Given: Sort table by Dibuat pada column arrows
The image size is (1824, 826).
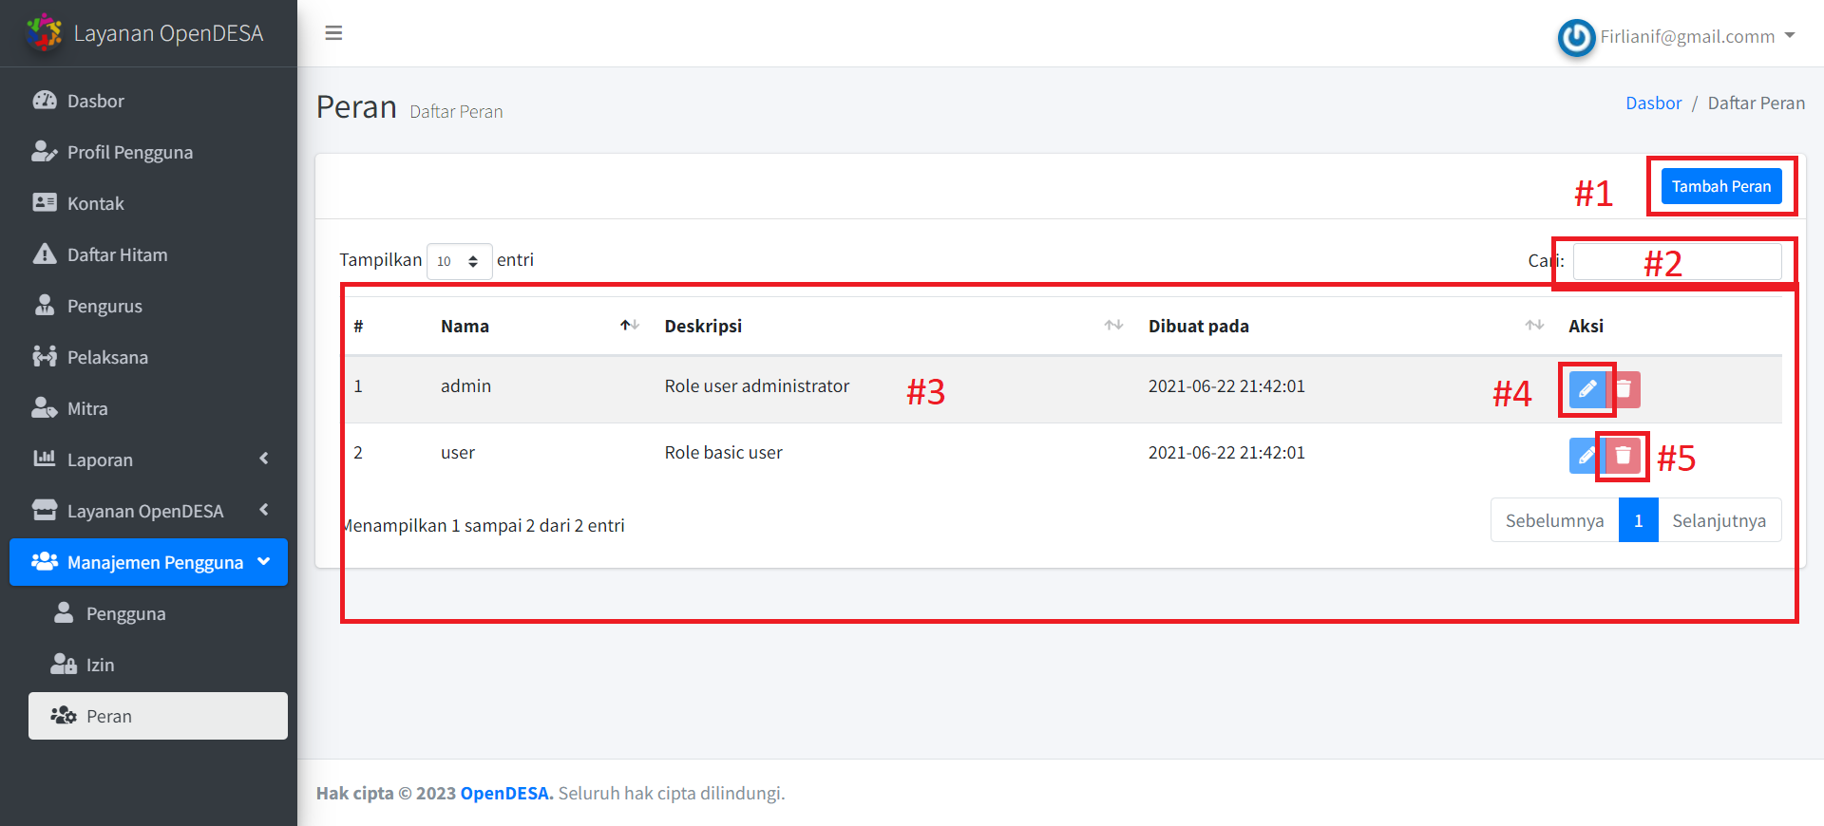Looking at the screenshot, I should click(1534, 326).
